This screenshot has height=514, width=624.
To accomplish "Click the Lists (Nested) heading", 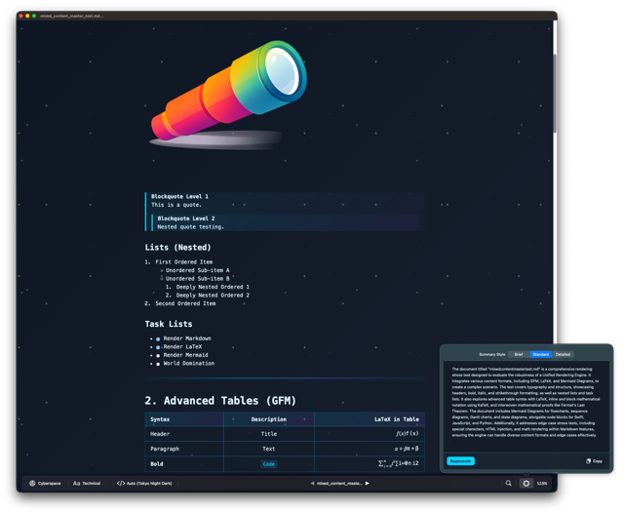I will (177, 247).
